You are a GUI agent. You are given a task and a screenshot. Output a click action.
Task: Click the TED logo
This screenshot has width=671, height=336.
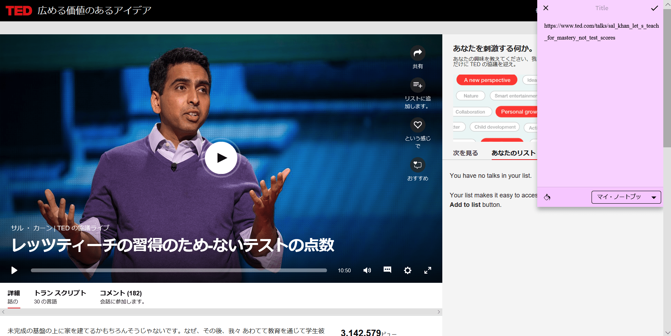pos(19,10)
